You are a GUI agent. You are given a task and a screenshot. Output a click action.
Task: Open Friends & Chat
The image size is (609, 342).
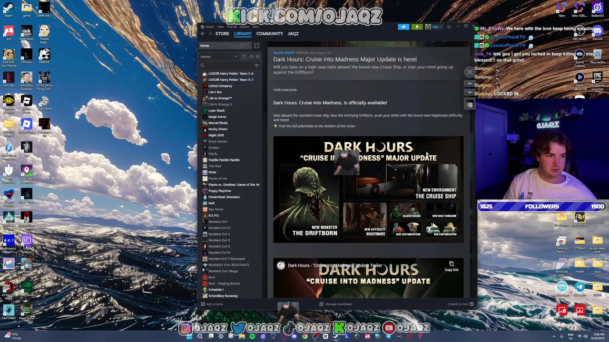click(x=461, y=304)
